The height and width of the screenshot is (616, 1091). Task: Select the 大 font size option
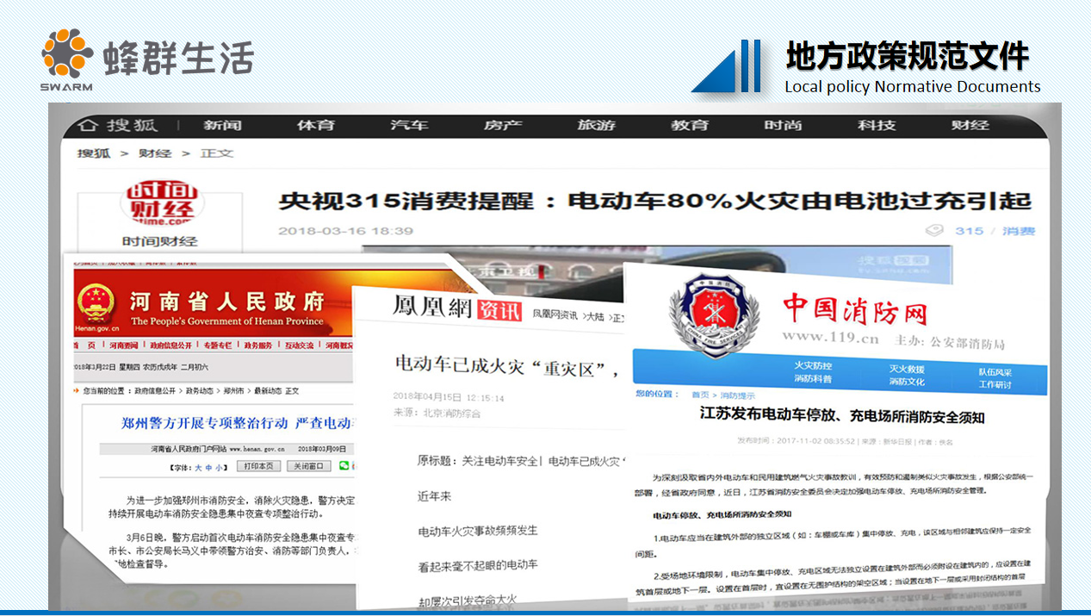(x=197, y=465)
